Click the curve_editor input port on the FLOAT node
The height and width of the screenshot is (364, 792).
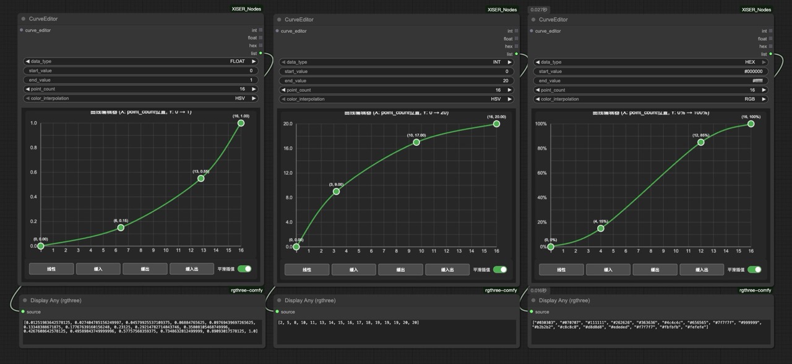[x=22, y=30]
